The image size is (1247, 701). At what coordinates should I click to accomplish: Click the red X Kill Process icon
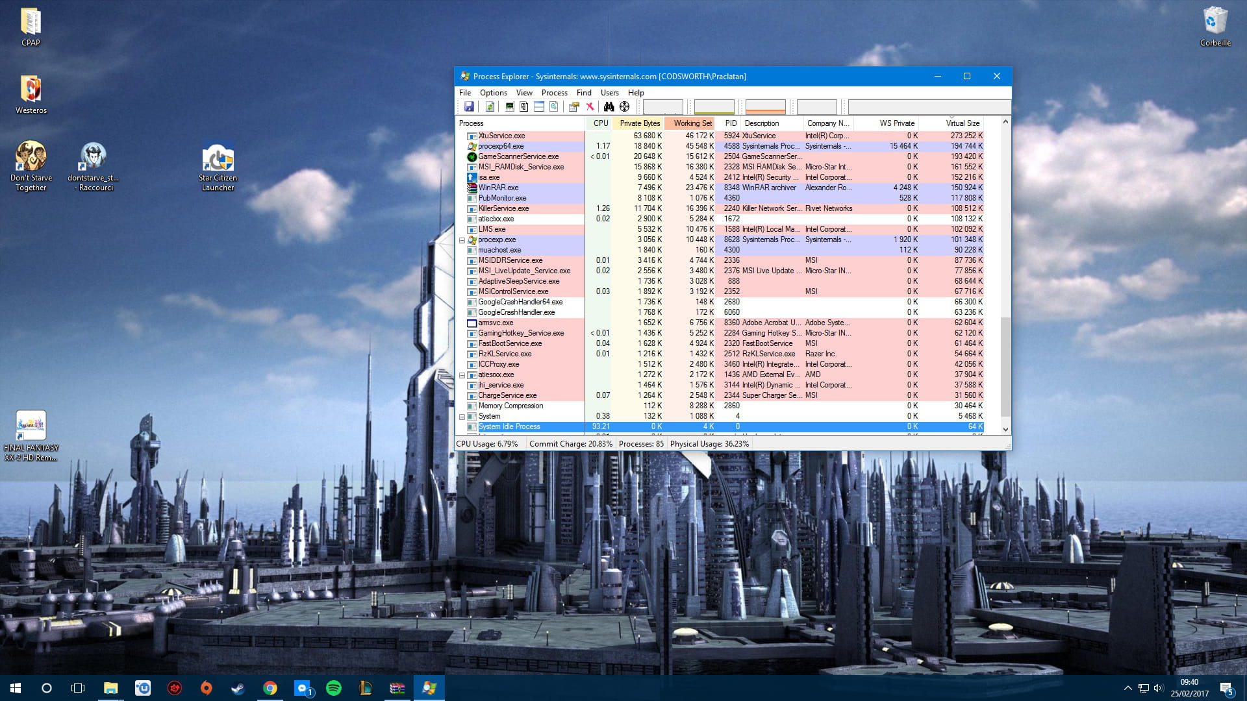tap(590, 106)
